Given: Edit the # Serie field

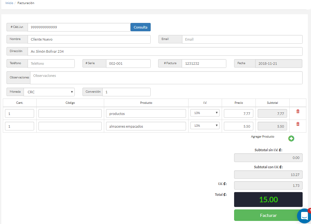Looking at the screenshot, I should pyautogui.click(x=128, y=64).
